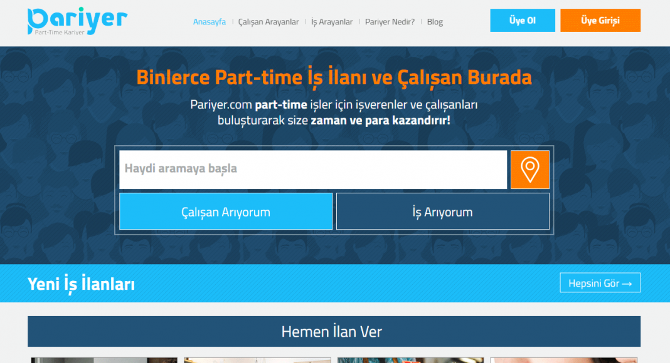The height and width of the screenshot is (363, 670).
Task: Open the İş Arayanlar menu item
Action: pyautogui.click(x=332, y=22)
